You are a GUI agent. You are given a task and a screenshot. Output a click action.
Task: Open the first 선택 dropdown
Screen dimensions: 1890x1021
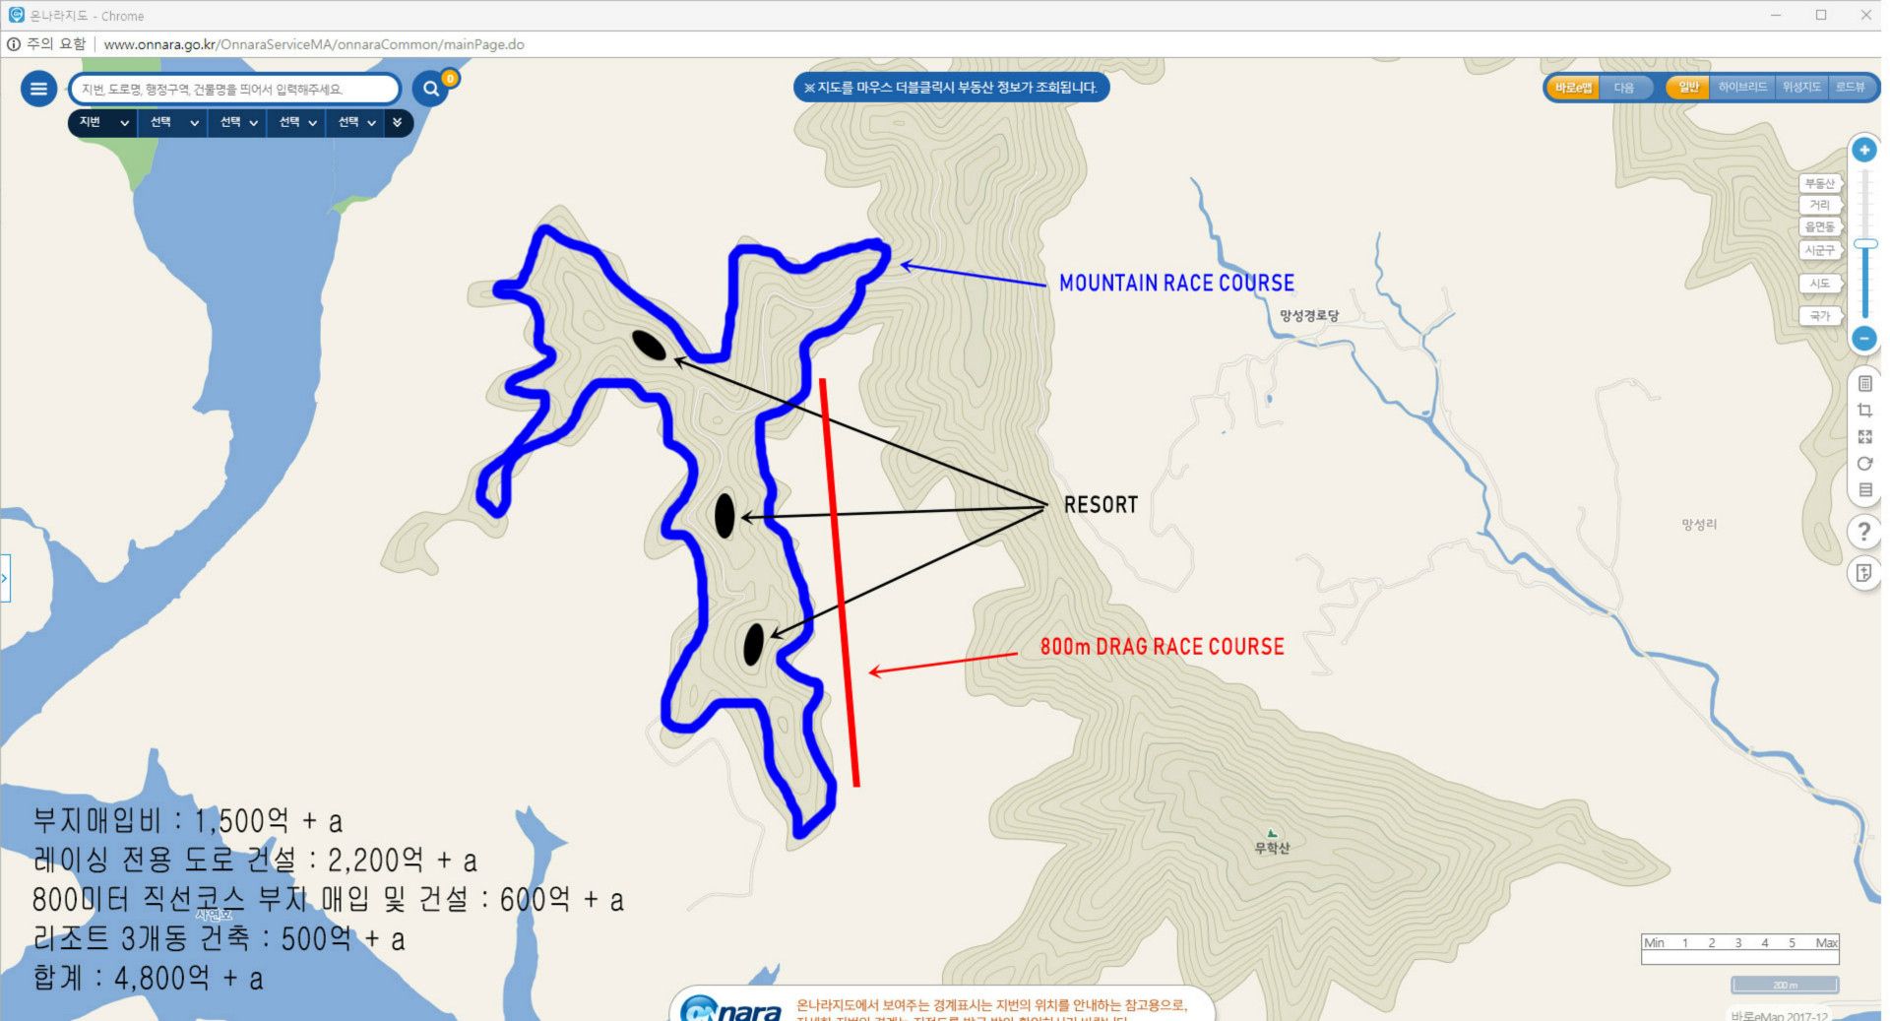click(173, 122)
